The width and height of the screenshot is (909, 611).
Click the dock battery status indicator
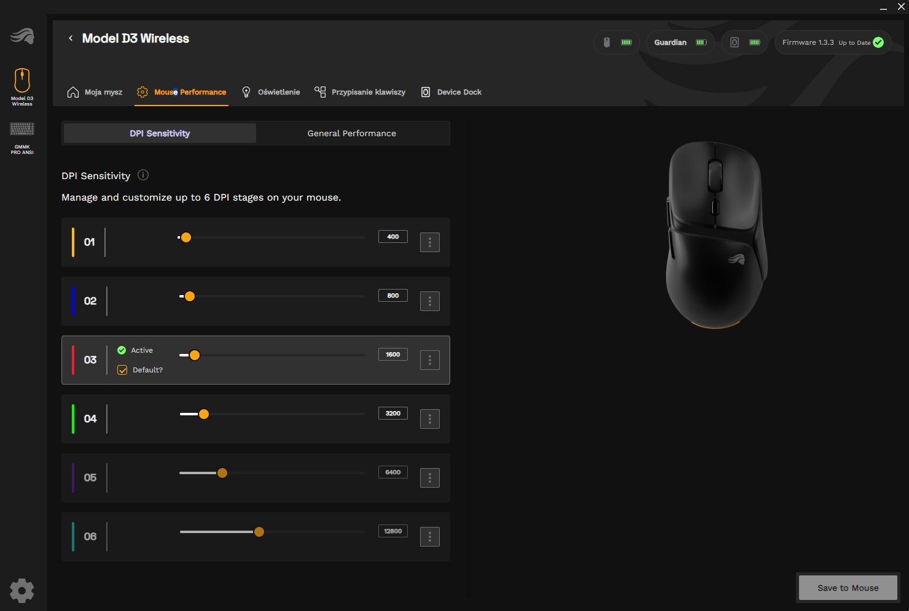coord(744,42)
